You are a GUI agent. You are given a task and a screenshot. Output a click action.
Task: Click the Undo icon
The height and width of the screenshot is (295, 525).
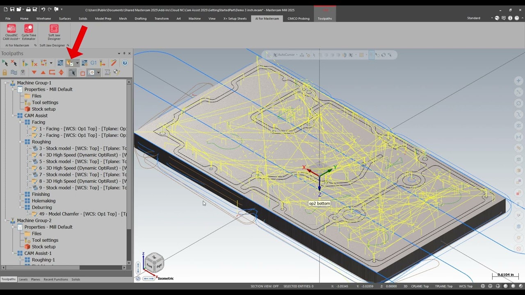pyautogui.click(x=43, y=9)
